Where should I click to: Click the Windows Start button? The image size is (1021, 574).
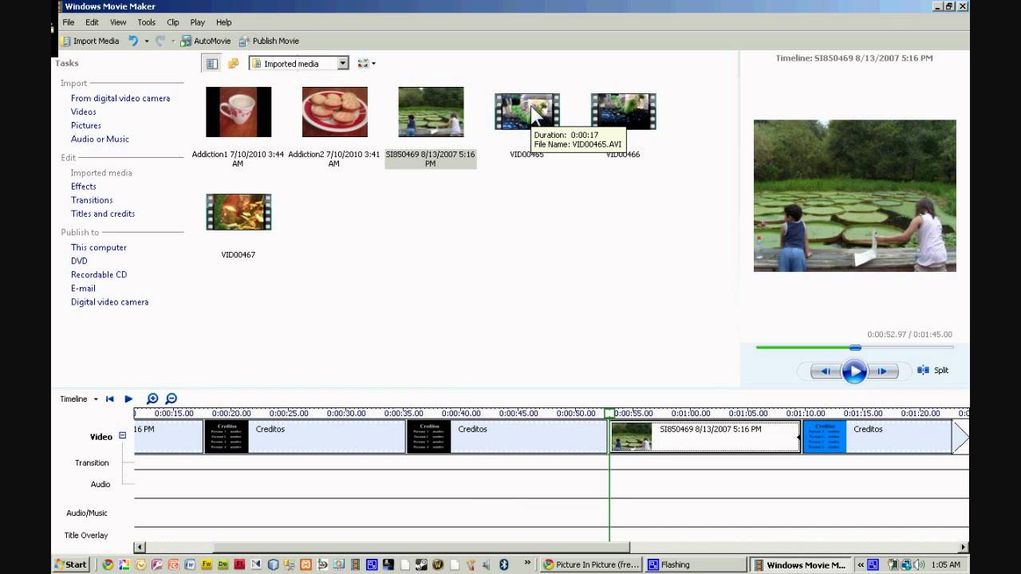point(71,564)
